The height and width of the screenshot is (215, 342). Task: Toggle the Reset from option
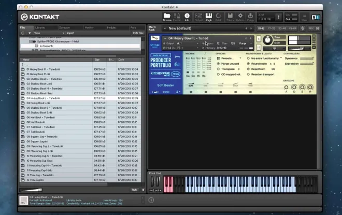[x=248, y=69]
